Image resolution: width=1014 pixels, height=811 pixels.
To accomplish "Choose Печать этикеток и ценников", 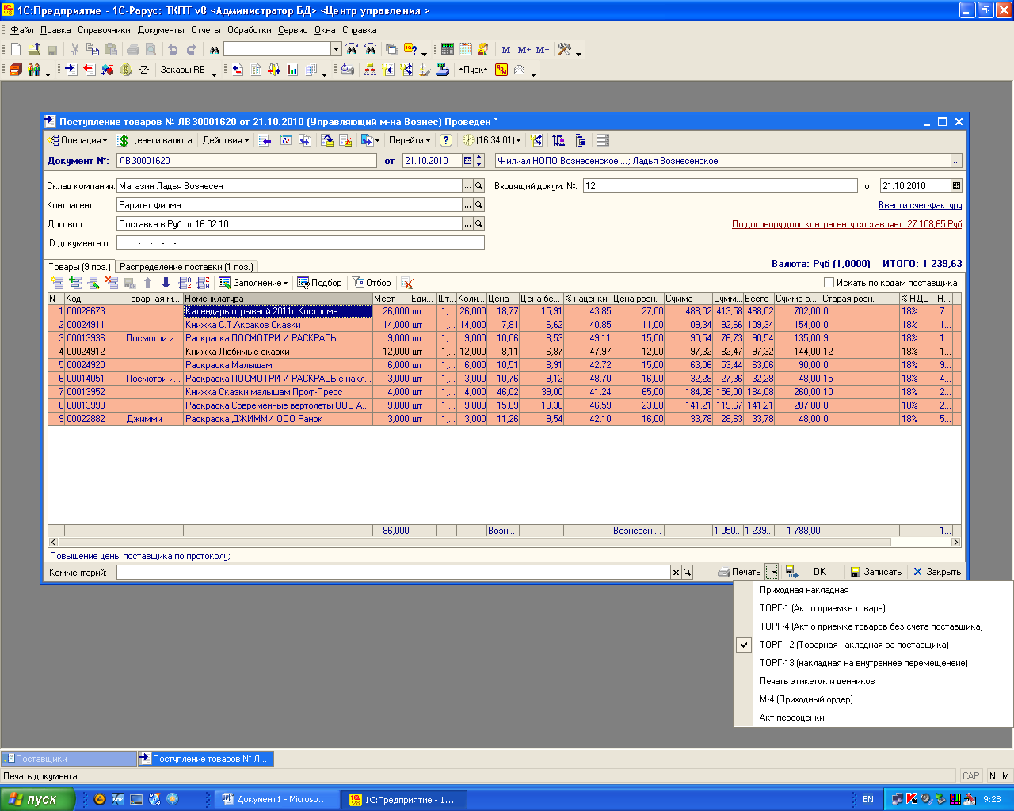I will pos(817,681).
